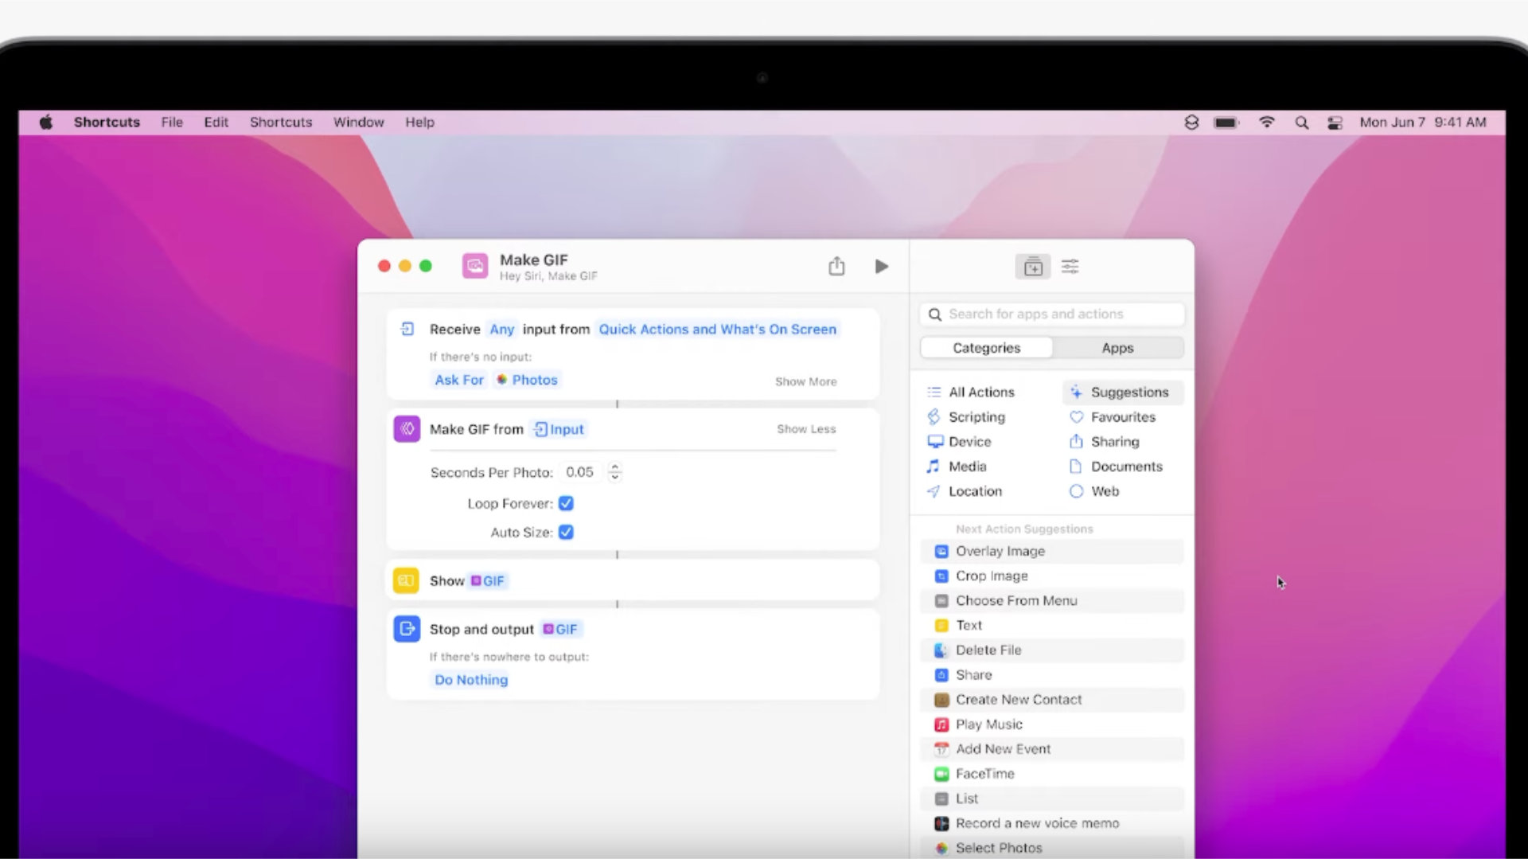The width and height of the screenshot is (1528, 859).
Task: Select the Scripting category
Action: tap(966, 416)
